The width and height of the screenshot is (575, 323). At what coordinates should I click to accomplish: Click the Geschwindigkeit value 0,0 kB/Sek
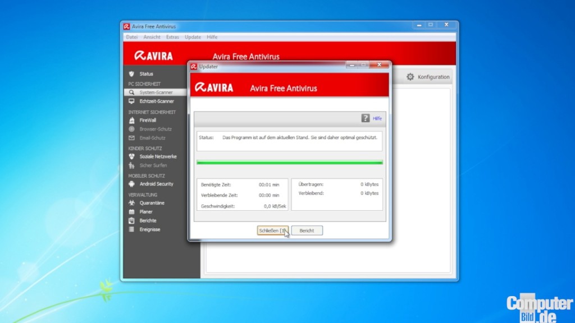(x=275, y=206)
